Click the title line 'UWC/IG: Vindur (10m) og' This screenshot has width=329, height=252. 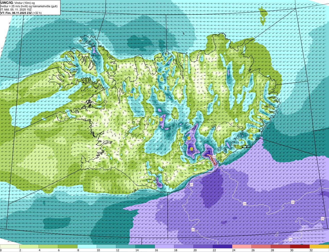[x=18, y=3]
